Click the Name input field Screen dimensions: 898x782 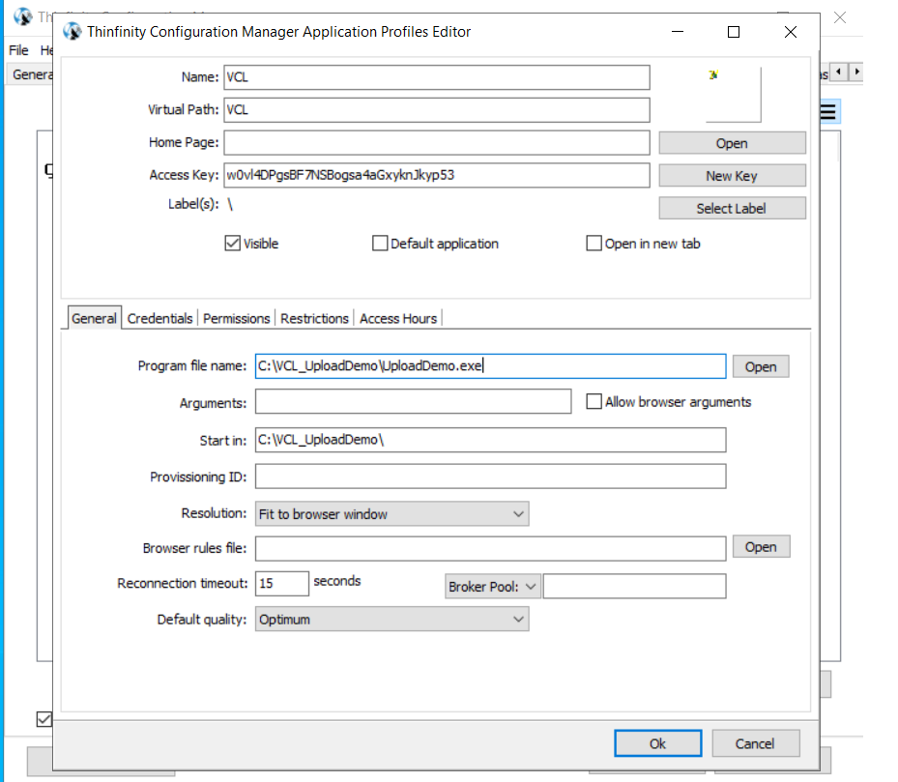[x=436, y=77]
